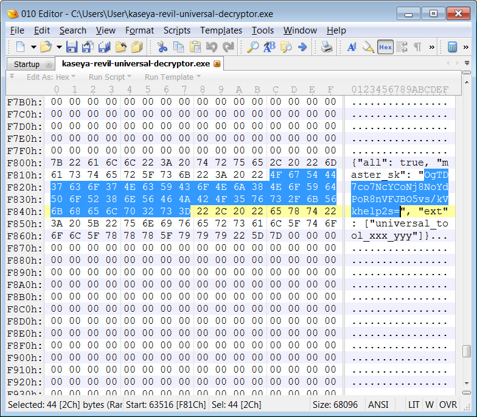Click the vertical scrollbar thumb
This screenshot has height=417, width=477.
coord(467,351)
